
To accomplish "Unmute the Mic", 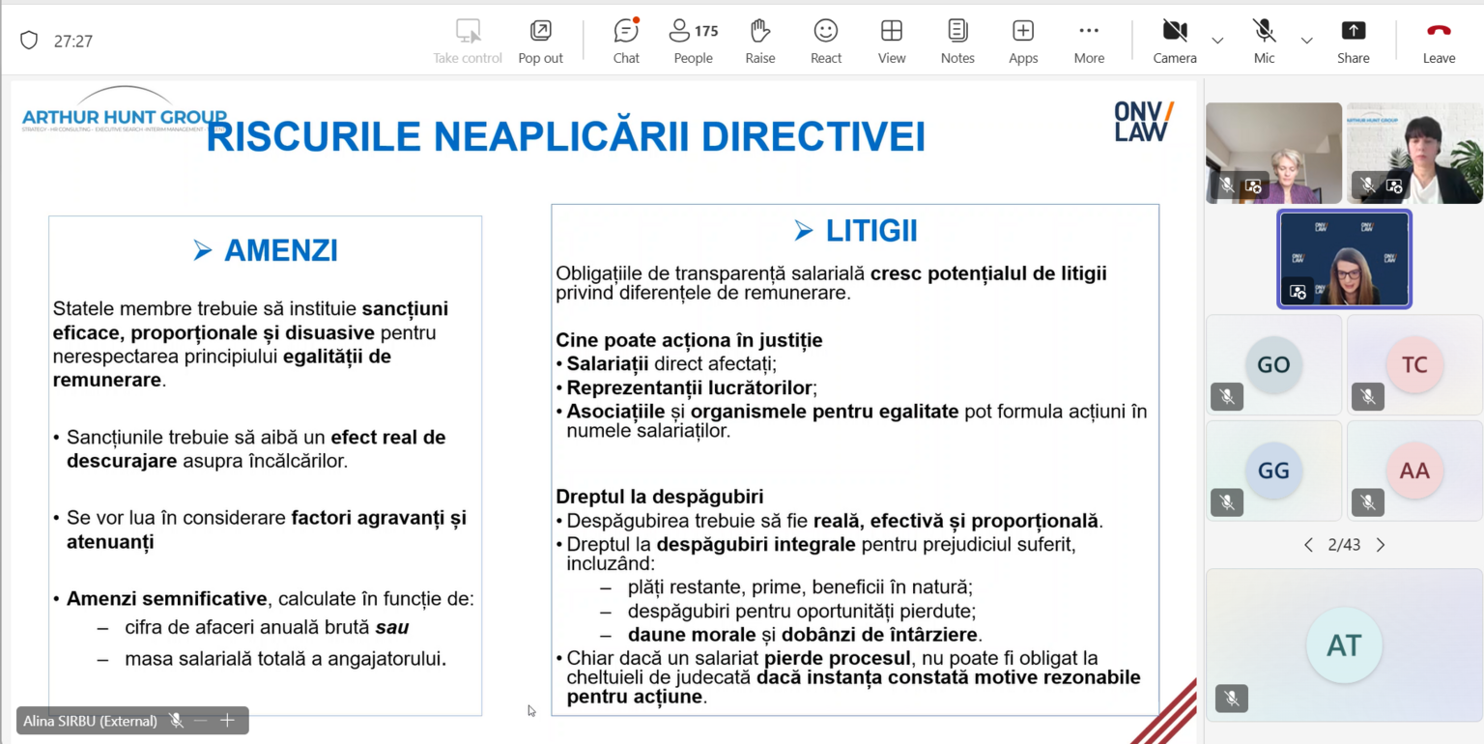I will point(1264,42).
